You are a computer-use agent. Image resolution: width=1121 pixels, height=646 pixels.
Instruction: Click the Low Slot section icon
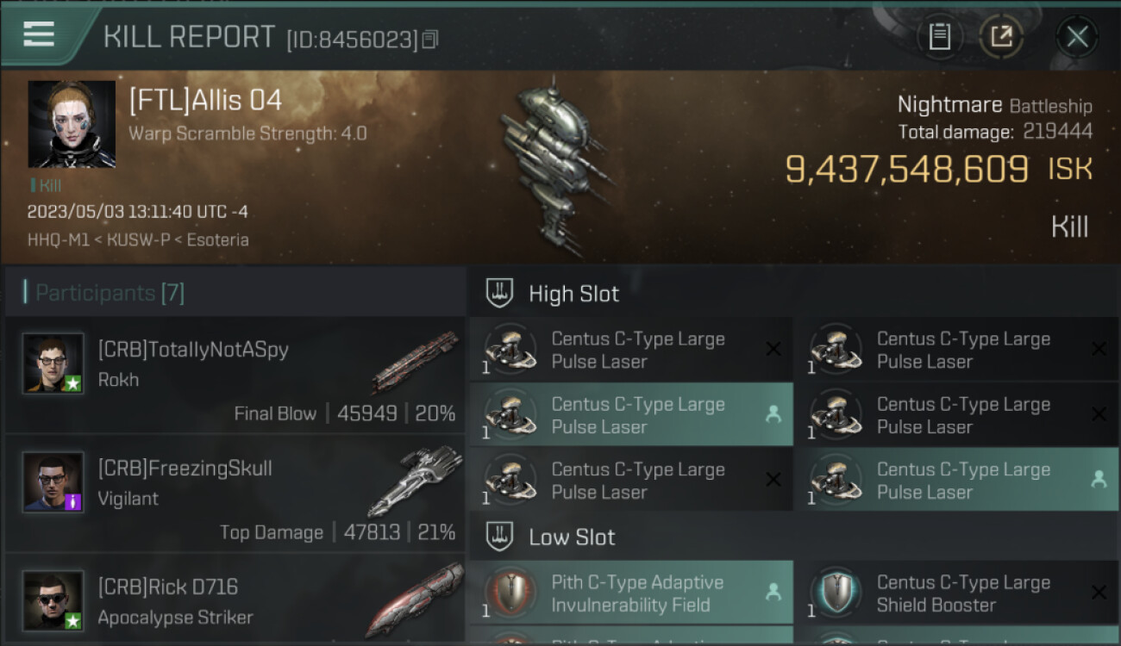click(500, 537)
